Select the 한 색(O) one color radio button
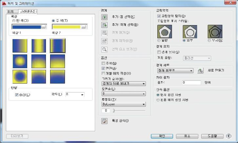The image size is (238, 143). (14, 21)
